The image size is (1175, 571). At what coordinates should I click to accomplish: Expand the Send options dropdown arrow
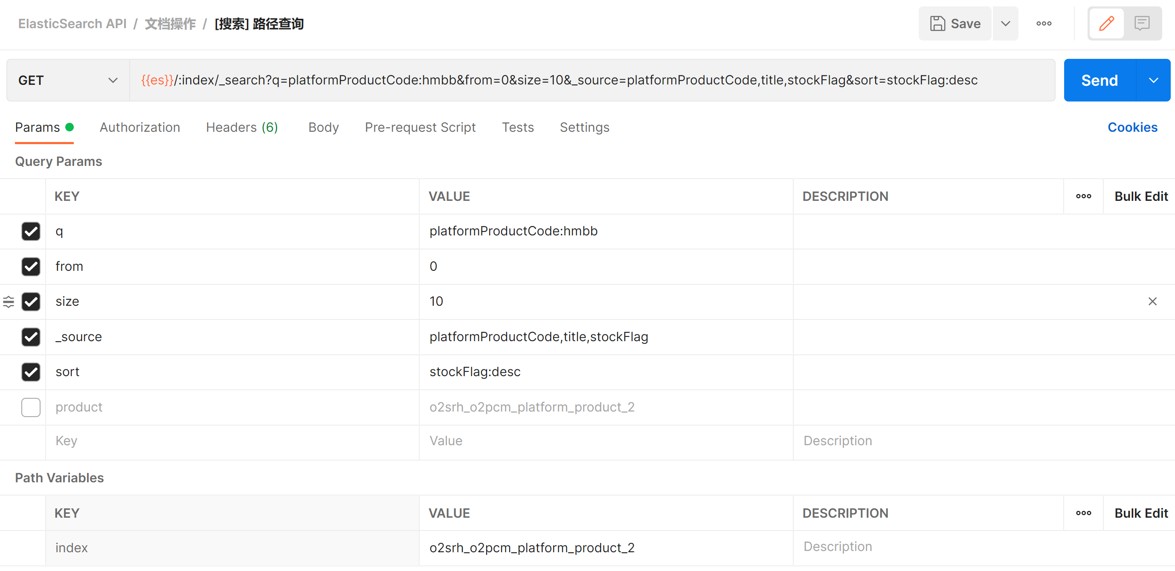coord(1153,80)
